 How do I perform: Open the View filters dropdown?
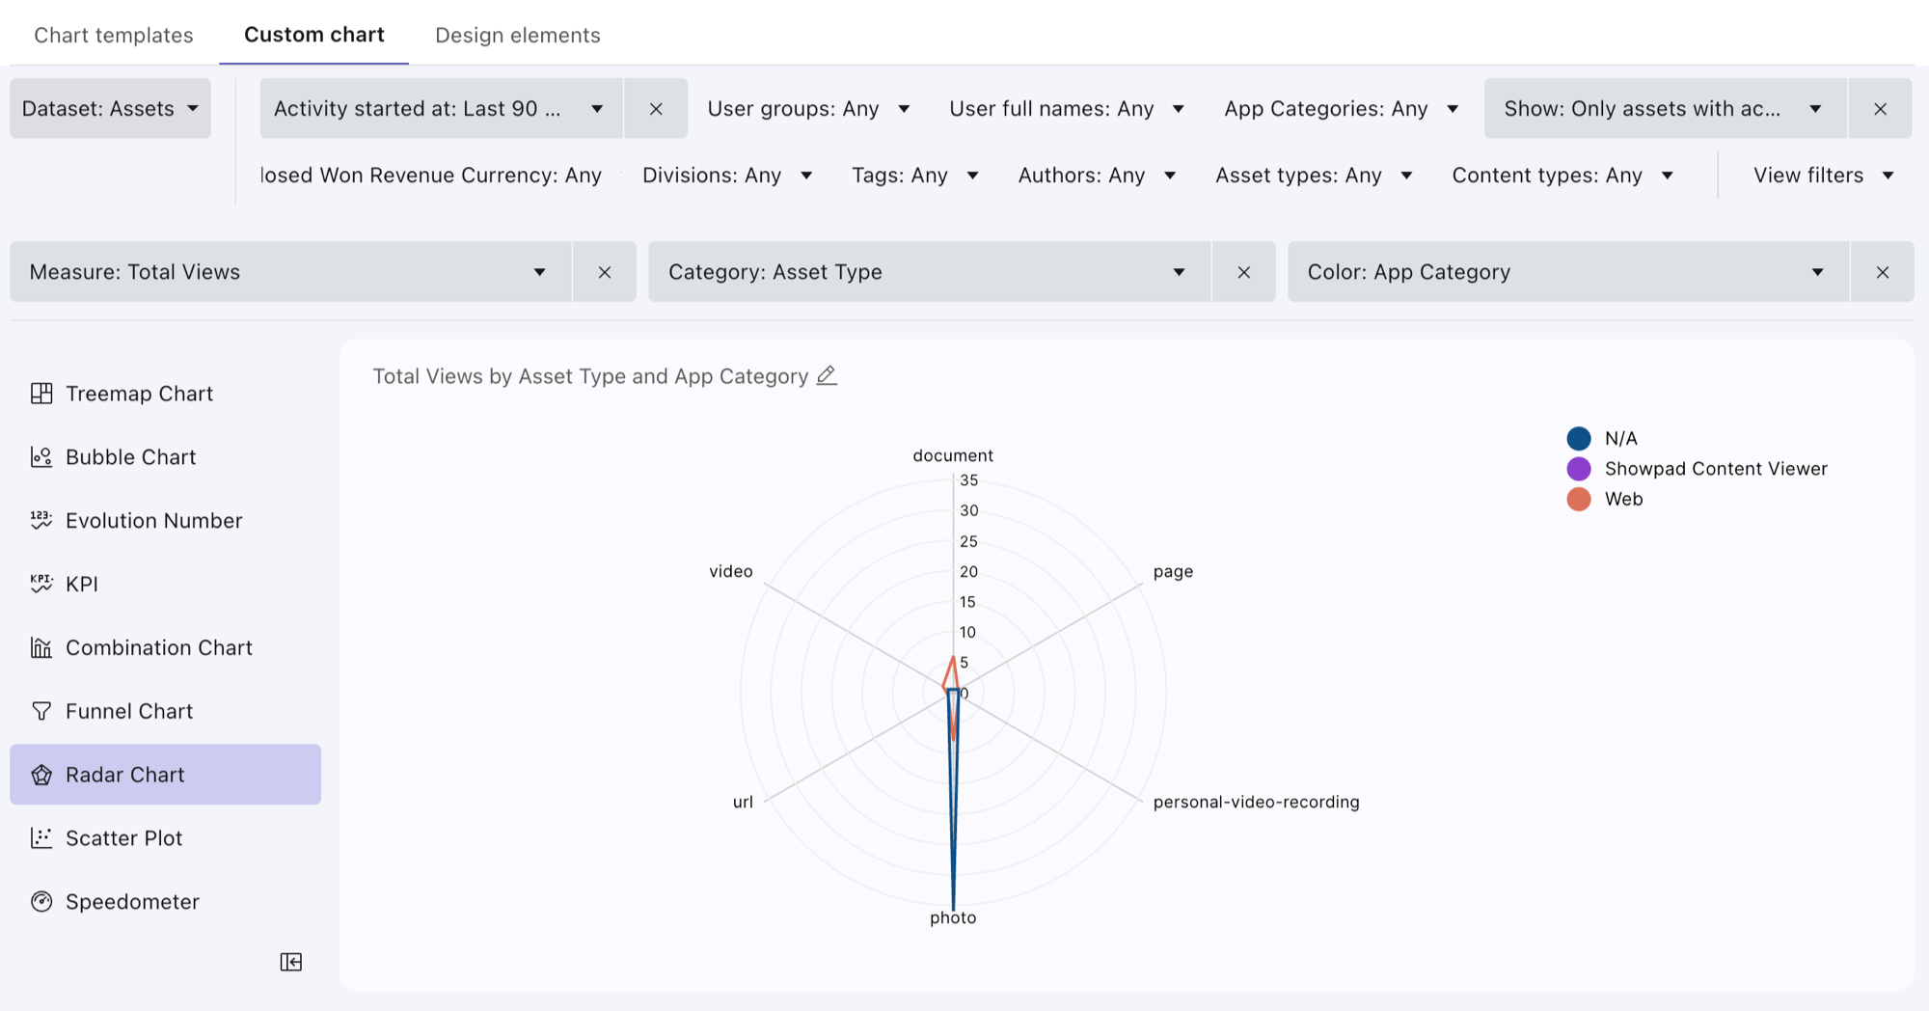[1823, 175]
